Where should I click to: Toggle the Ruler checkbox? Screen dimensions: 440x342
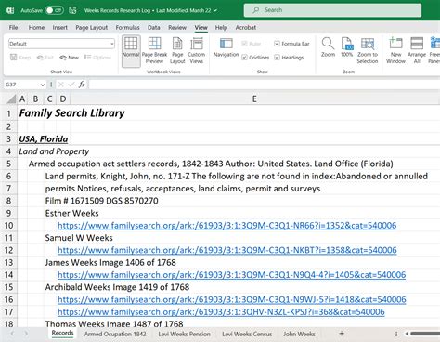click(x=252, y=44)
